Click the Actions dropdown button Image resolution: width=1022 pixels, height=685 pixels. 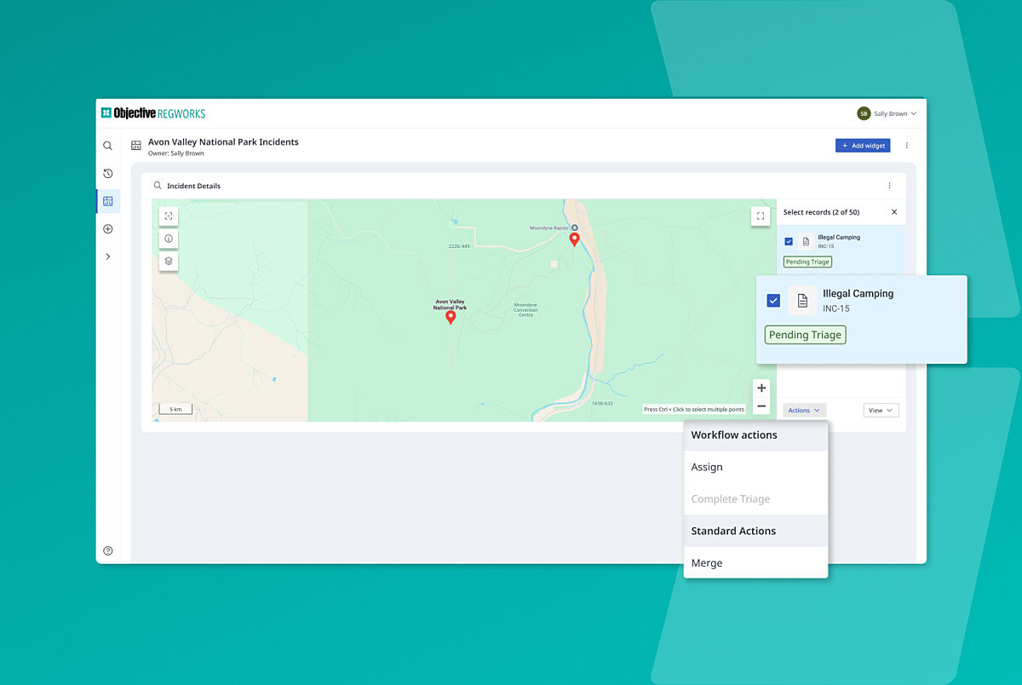804,411
